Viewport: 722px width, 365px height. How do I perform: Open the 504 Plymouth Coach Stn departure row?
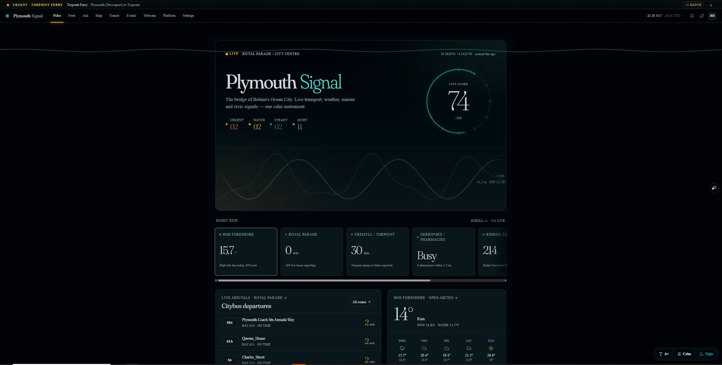[x=298, y=323]
